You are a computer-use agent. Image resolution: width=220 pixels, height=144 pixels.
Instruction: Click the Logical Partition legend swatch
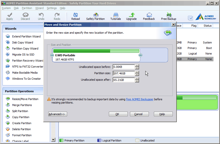point(99,140)
